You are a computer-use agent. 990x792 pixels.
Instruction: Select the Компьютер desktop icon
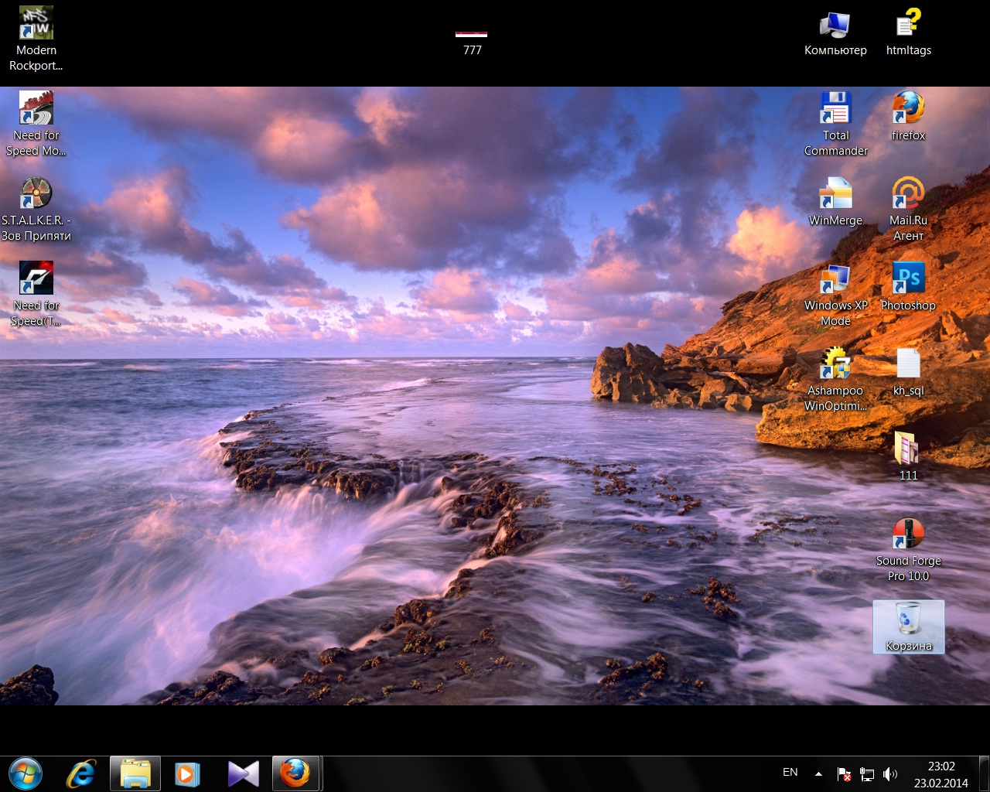point(835,26)
